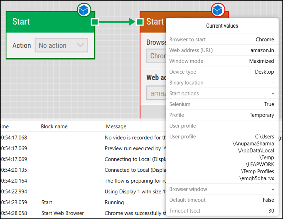Open the "No action" dropdown on the Start block
Image resolution: width=283 pixels, height=219 pixels.
pos(61,45)
